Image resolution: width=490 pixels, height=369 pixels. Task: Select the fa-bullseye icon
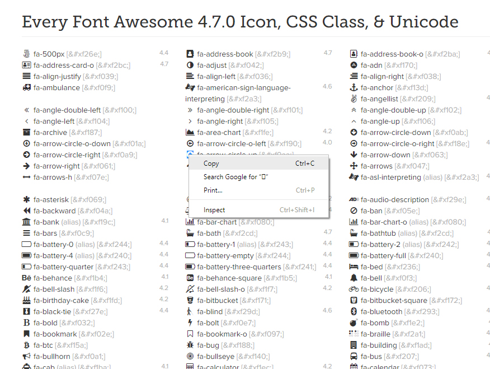190,356
